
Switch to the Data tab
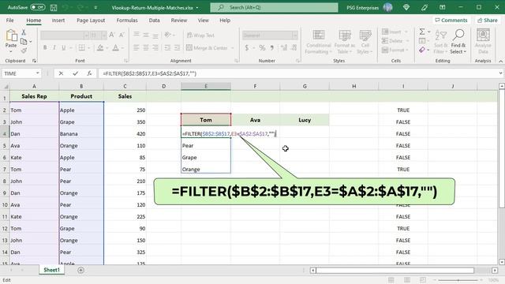point(155,21)
